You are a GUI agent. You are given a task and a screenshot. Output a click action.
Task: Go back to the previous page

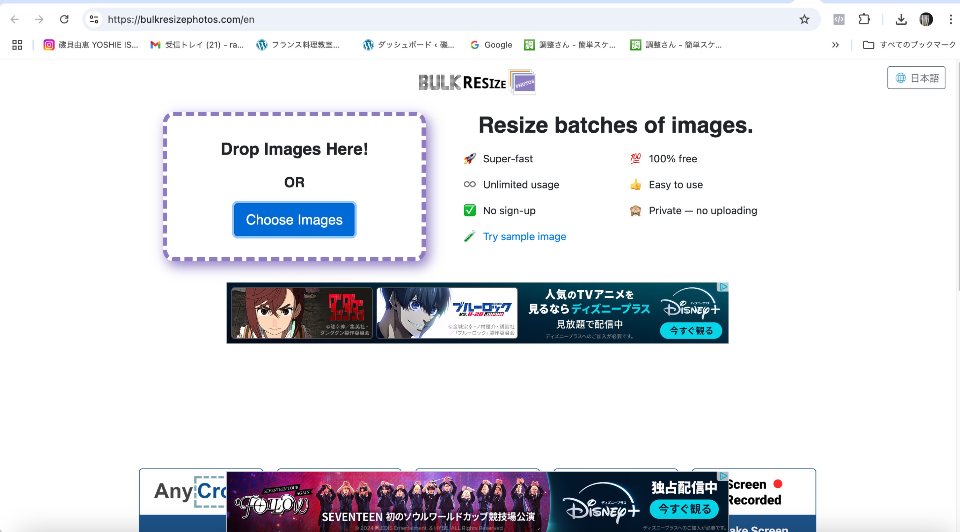point(15,19)
